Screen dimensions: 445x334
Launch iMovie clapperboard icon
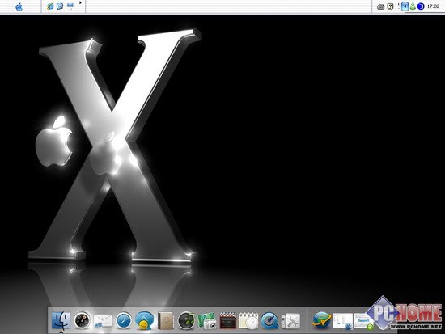point(228,321)
